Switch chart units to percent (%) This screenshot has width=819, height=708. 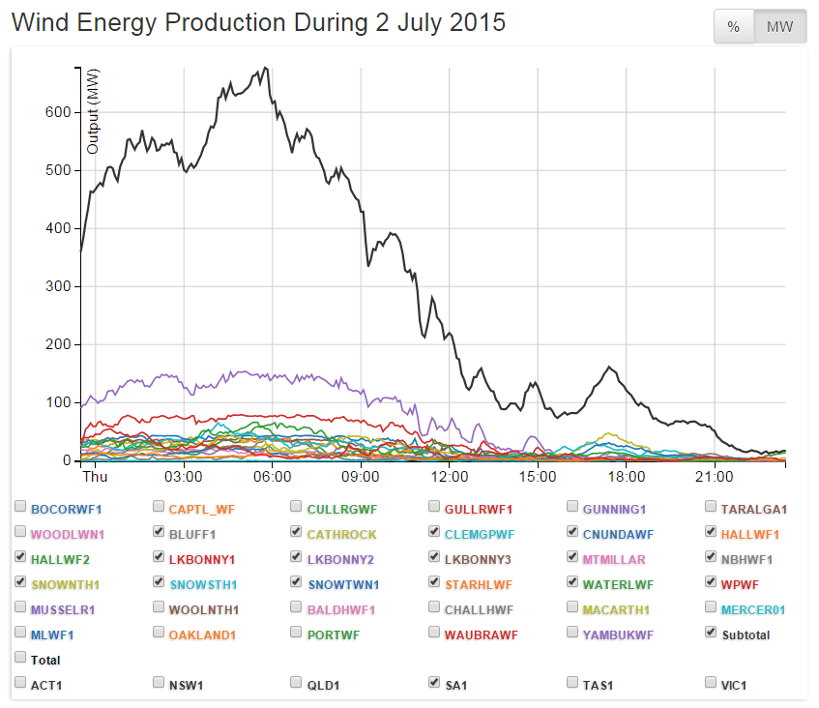pos(734,27)
